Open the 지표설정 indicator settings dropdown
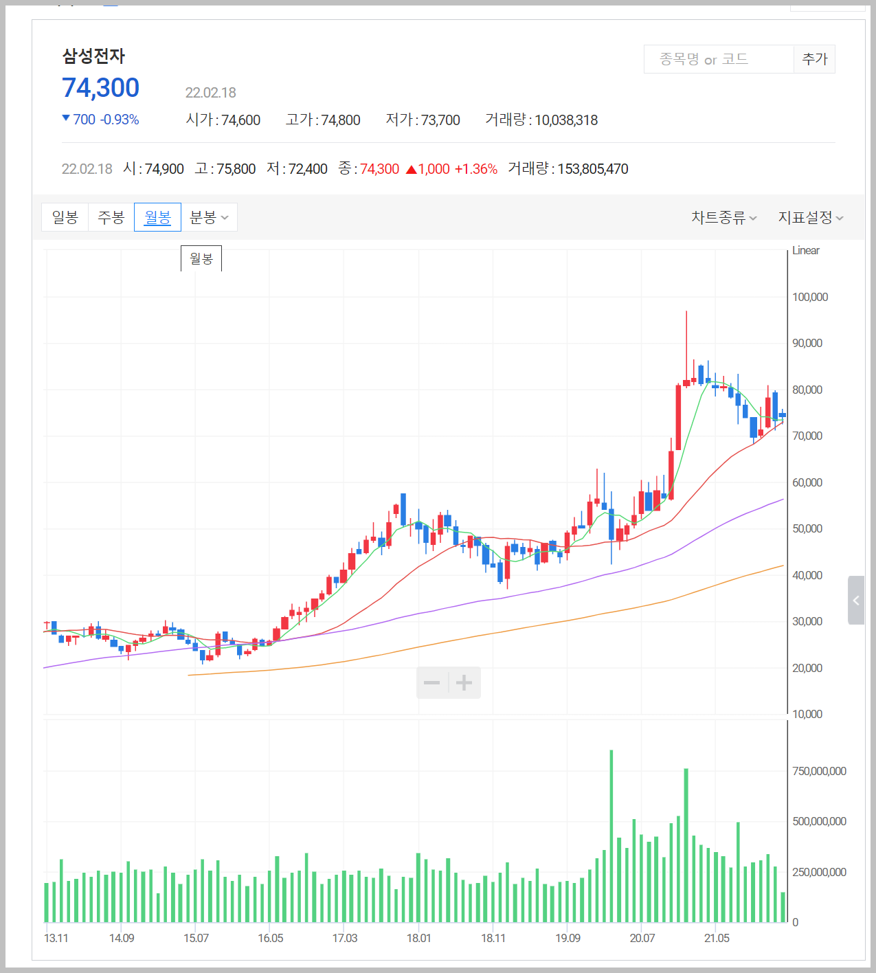876x973 pixels. pos(811,218)
